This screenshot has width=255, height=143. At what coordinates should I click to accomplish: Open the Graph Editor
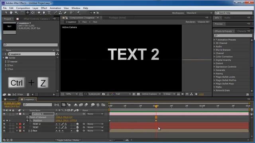pos(103,105)
